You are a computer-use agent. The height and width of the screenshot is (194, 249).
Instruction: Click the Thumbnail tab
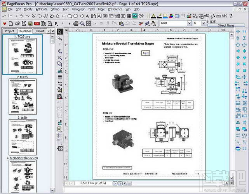tap(25, 31)
